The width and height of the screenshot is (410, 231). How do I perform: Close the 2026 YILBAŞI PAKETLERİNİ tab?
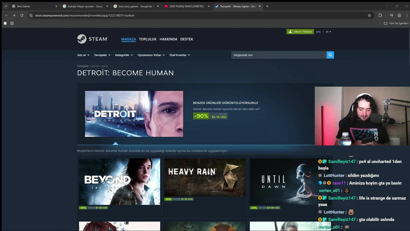click(x=209, y=6)
